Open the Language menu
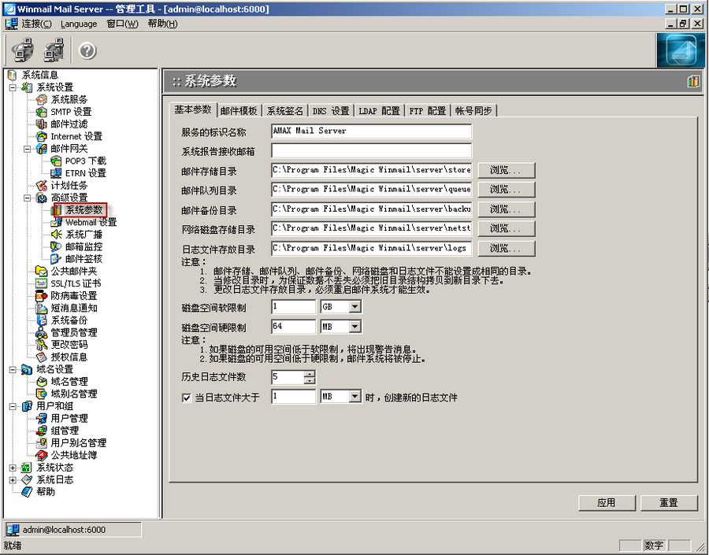Viewport: 709px width, 555px height. click(79, 24)
